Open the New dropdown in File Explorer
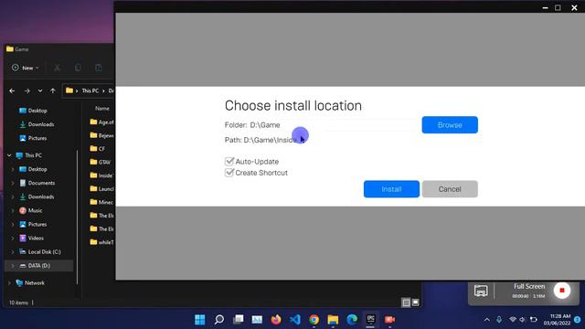 click(26, 68)
